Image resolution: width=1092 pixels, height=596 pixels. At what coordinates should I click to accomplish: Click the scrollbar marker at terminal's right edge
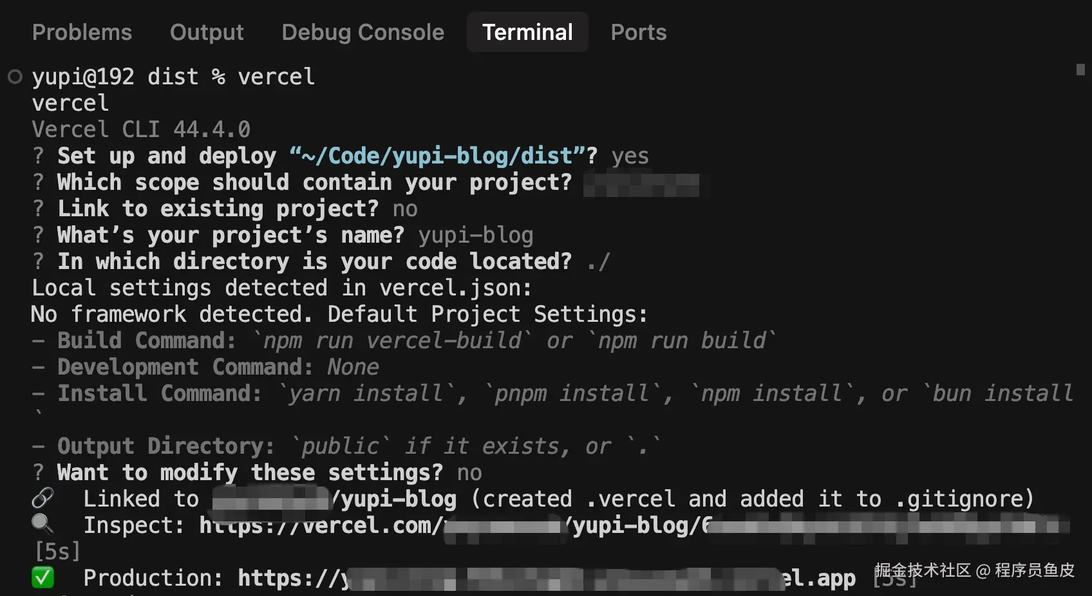[1080, 70]
